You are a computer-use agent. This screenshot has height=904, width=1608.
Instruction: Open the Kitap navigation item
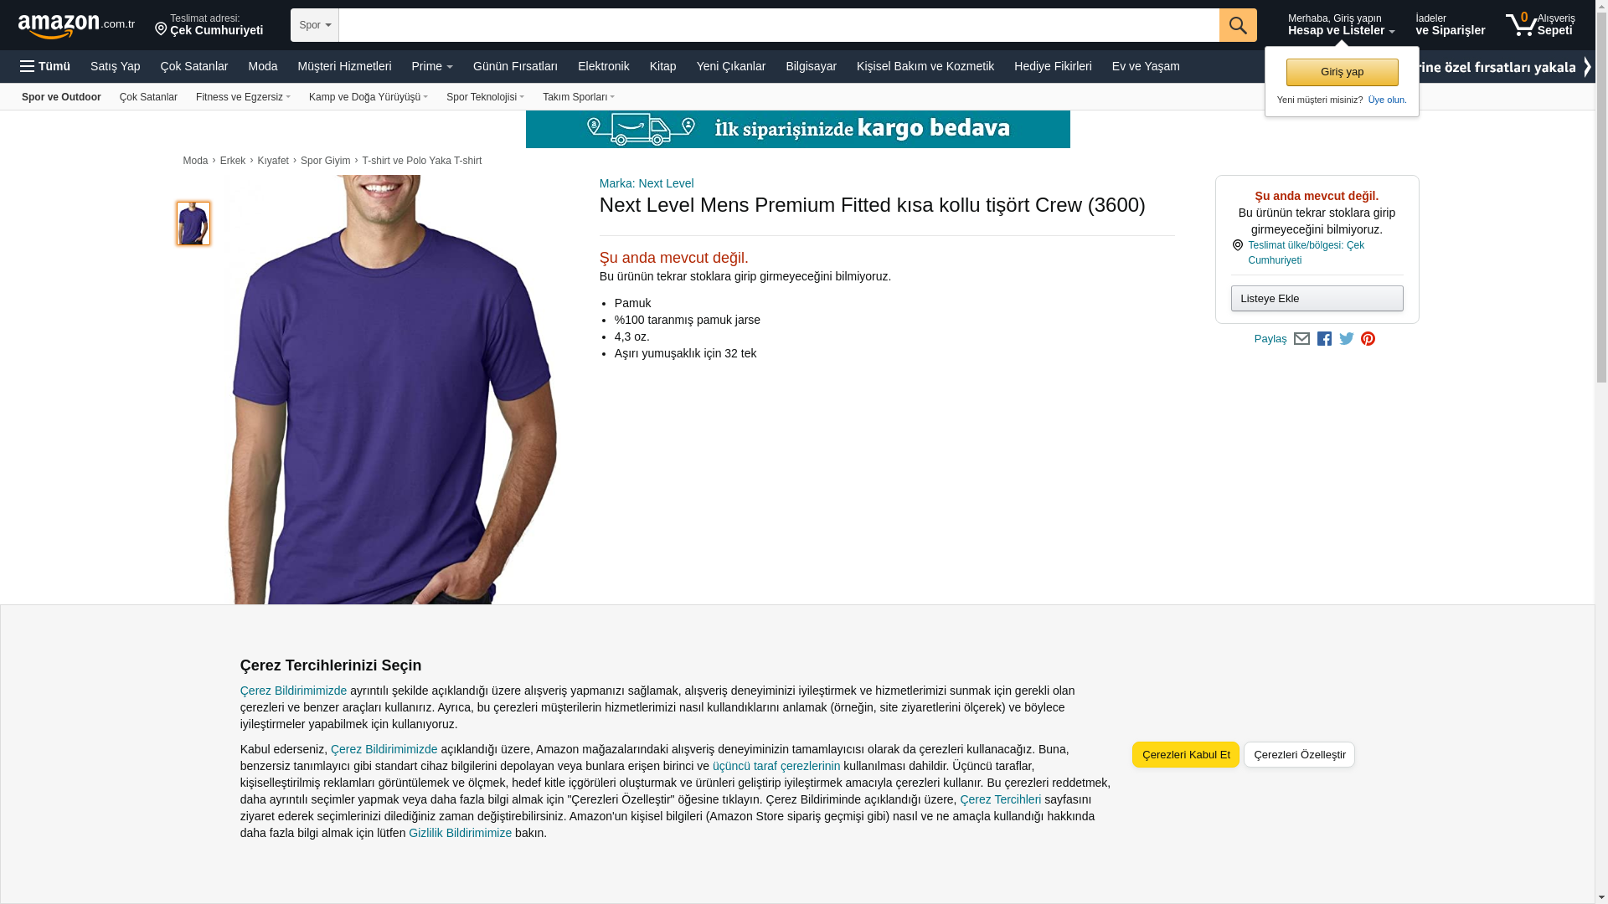pos(662,66)
